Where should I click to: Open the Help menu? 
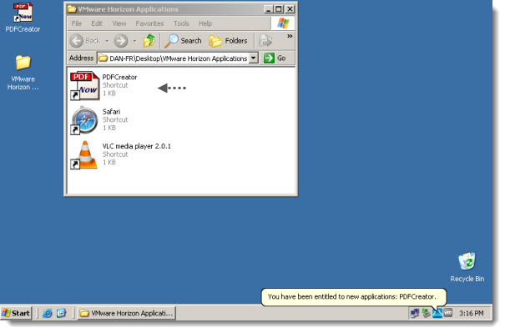(205, 23)
